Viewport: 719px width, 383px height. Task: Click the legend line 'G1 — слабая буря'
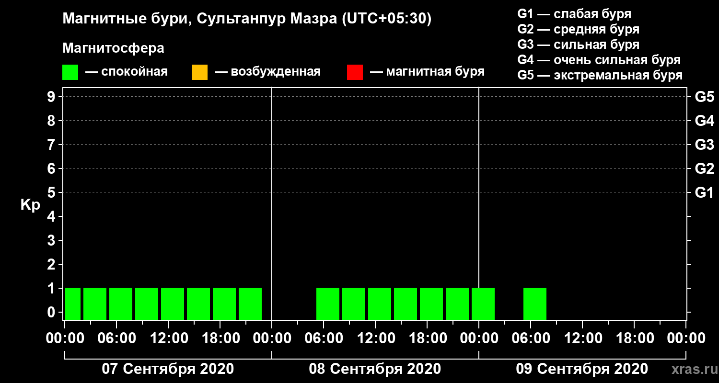point(574,13)
